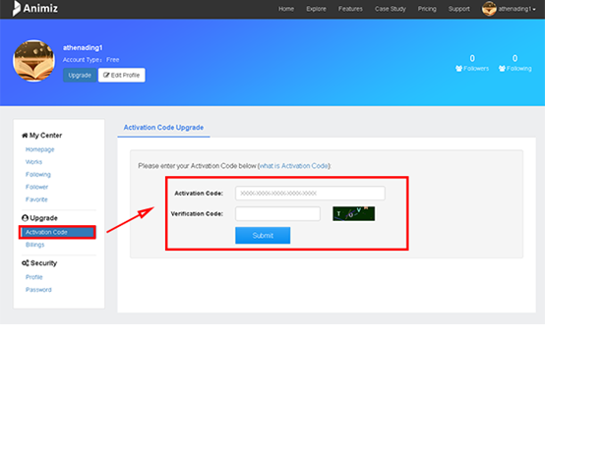This screenshot has height=452, width=604.
Task: Open the Support menu item
Action: click(458, 9)
